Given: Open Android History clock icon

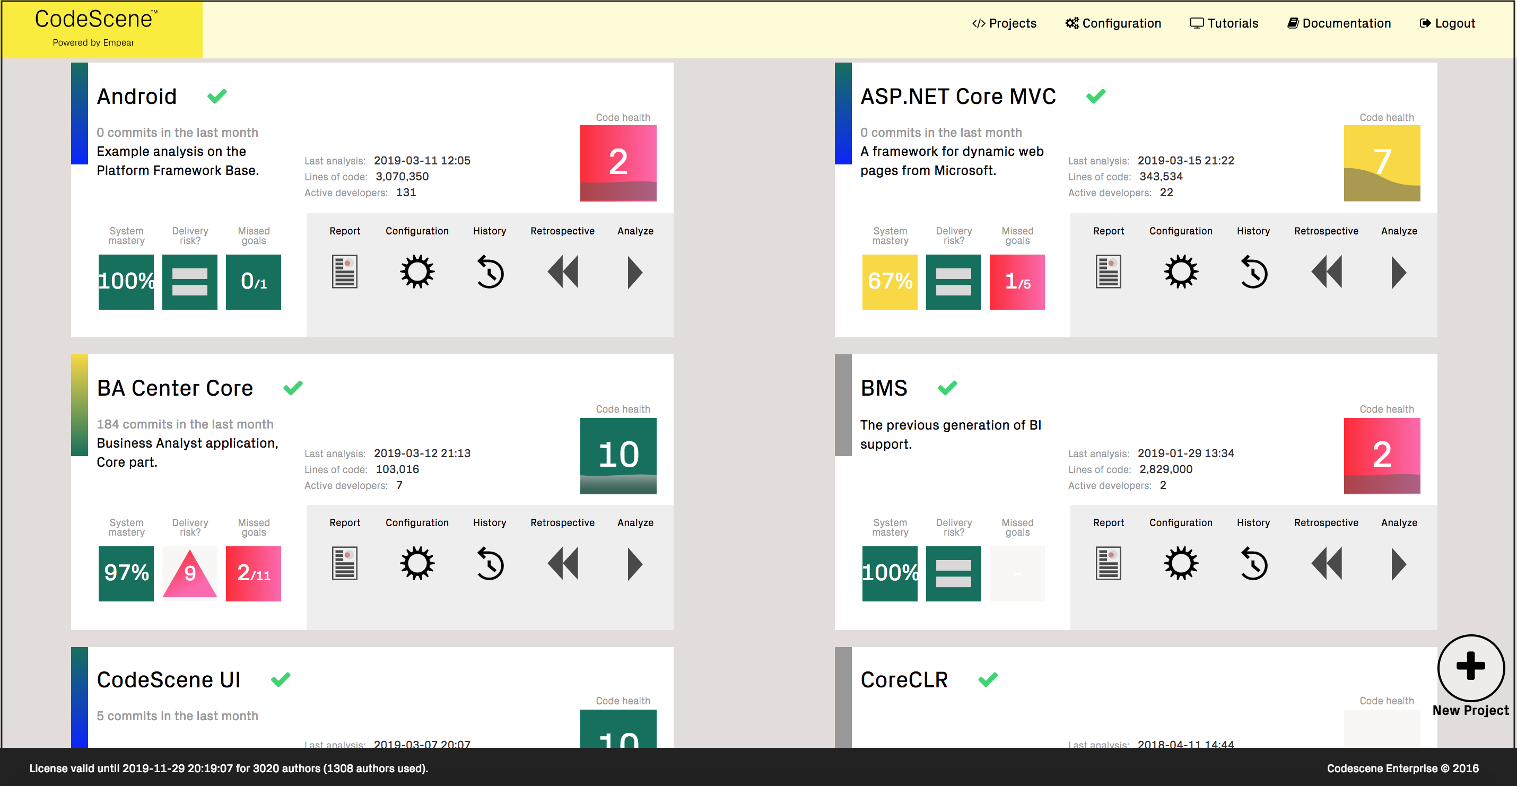Looking at the screenshot, I should tap(490, 272).
